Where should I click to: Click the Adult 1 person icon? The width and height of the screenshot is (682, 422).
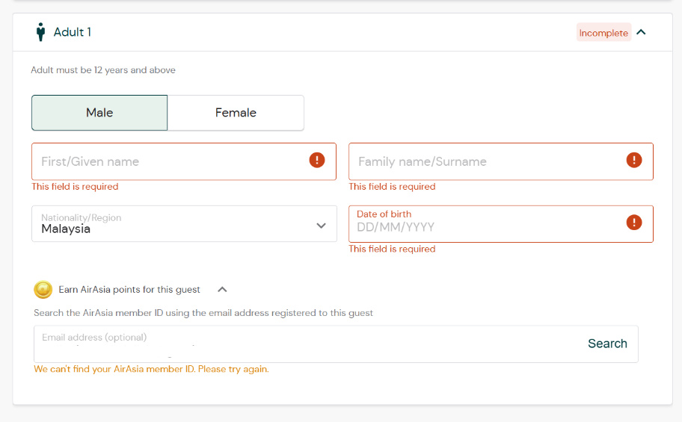[x=40, y=32]
